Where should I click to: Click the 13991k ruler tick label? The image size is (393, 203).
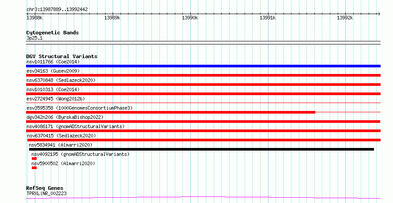pyautogui.click(x=268, y=18)
